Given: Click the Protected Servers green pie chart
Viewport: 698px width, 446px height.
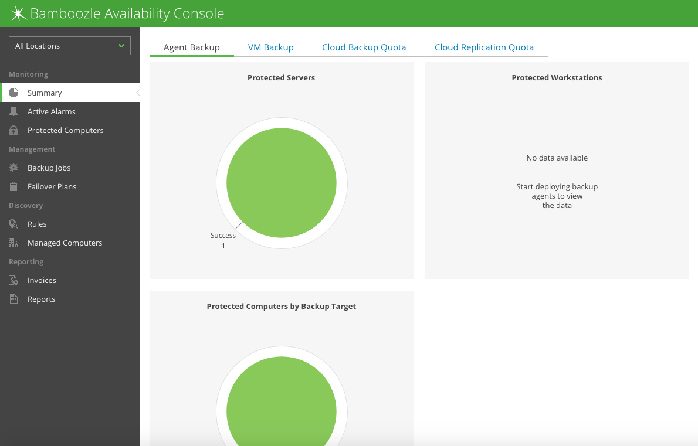Looking at the screenshot, I should [x=282, y=183].
